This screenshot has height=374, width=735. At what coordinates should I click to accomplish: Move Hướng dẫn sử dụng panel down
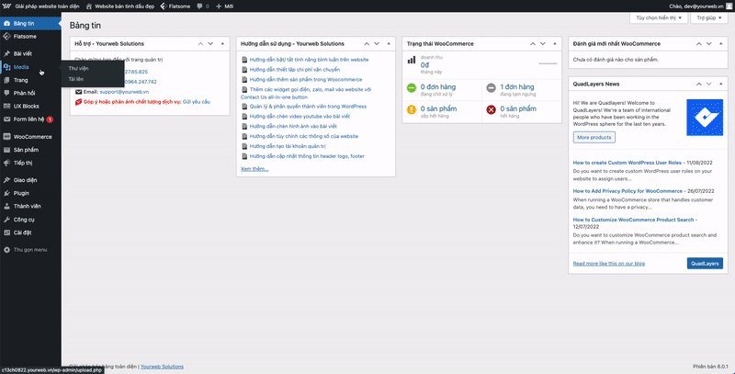(x=377, y=43)
